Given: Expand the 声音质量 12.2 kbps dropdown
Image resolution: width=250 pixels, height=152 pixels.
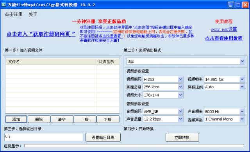Looking at the screenshot, I should (180, 119).
